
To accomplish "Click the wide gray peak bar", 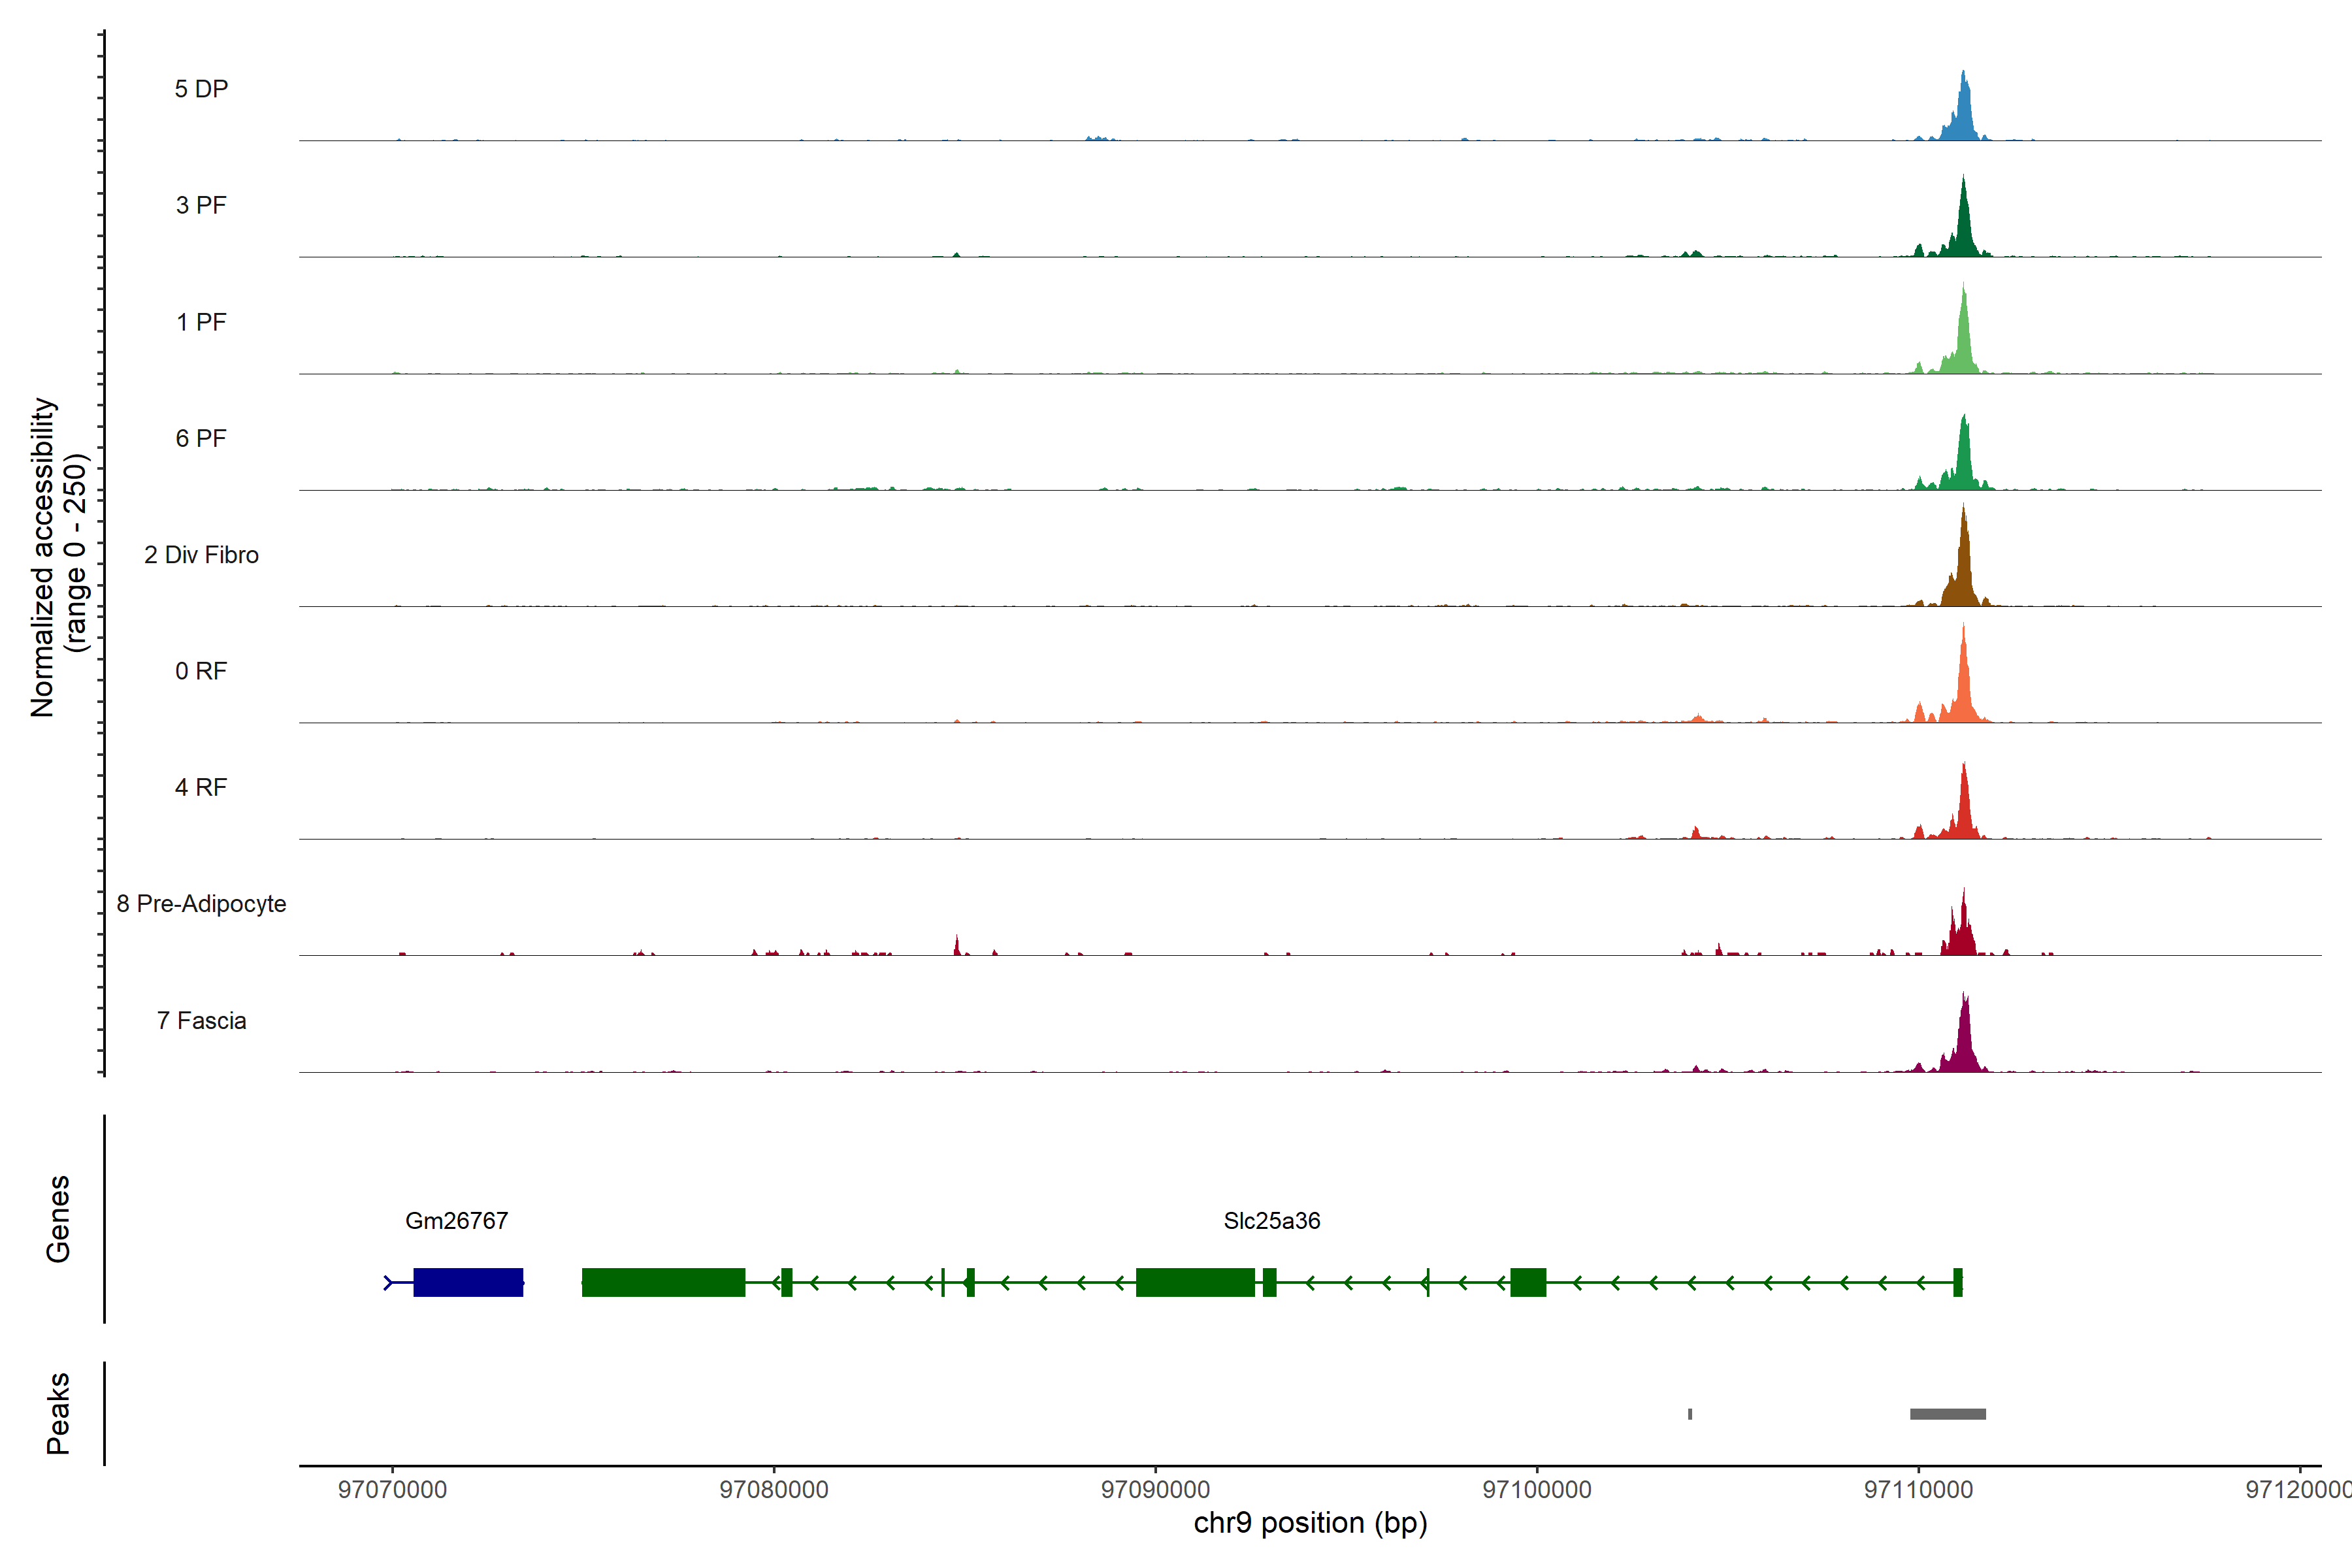I will point(1947,1414).
